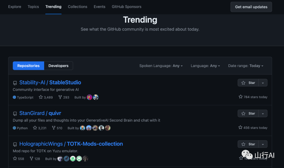
Task: Click the stargazers count 3,489 on StableStudio
Action: [x=46, y=97]
